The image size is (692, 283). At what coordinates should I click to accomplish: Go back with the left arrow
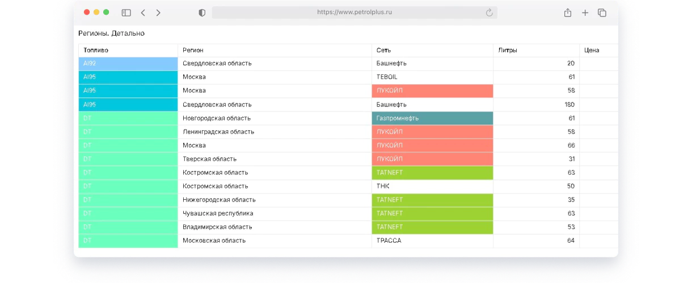(x=143, y=12)
